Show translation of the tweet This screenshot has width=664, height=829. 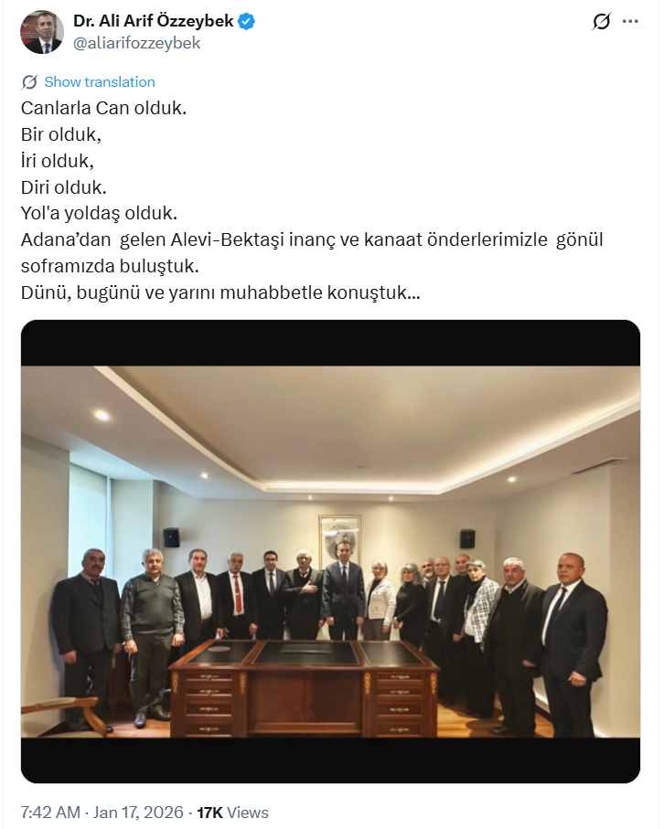tap(100, 82)
